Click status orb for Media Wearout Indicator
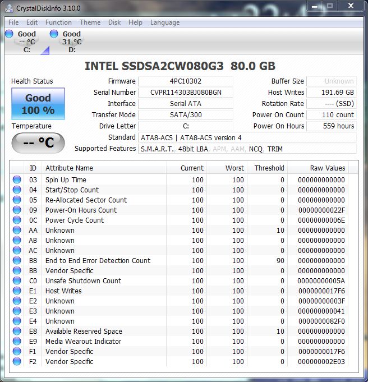Image resolution: width=368 pixels, height=382 pixels. pyautogui.click(x=17, y=342)
